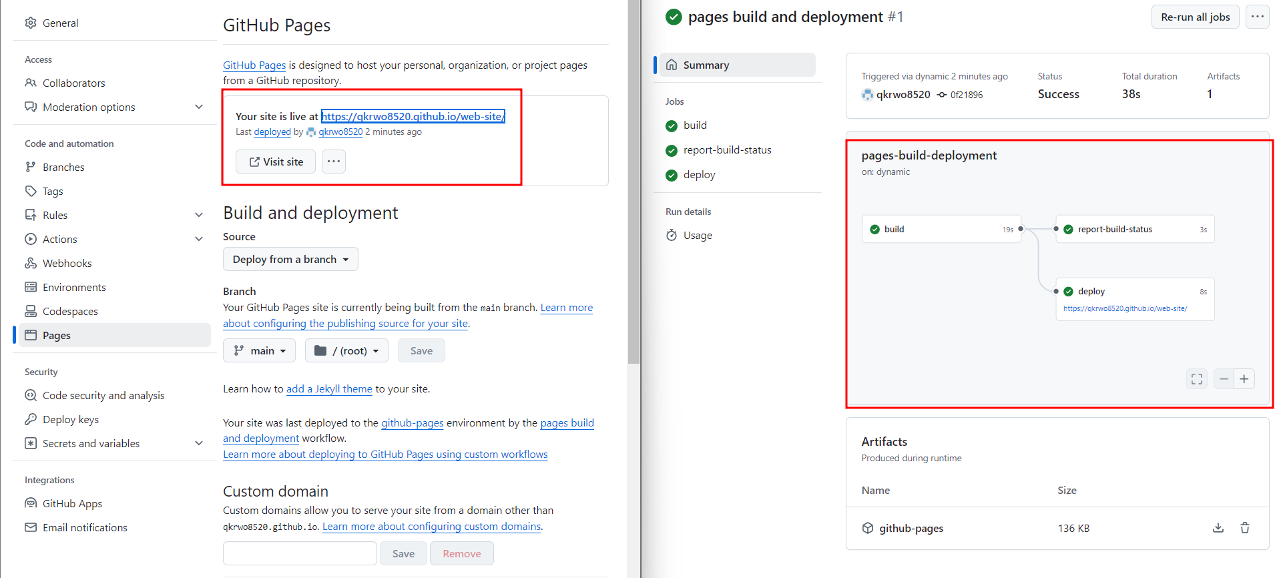Open commit 0f21896 link
The width and height of the screenshot is (1275, 578).
(966, 95)
